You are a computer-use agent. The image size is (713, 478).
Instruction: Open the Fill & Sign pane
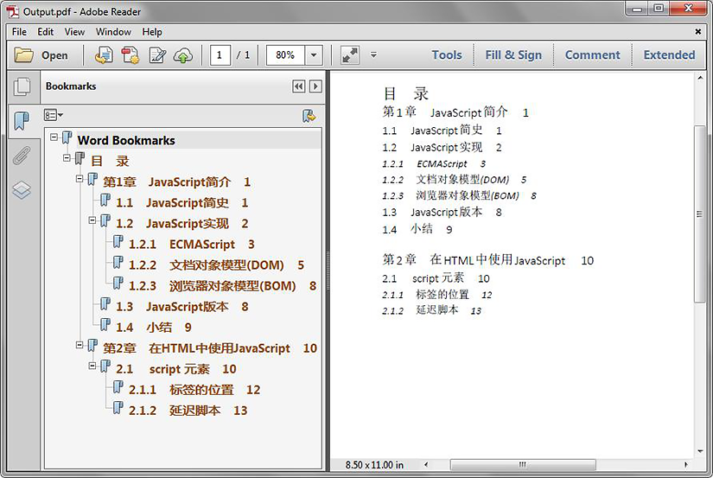point(513,55)
